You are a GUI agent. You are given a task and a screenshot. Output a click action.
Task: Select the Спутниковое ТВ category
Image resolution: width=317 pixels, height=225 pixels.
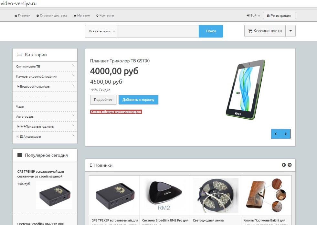(x=28, y=67)
